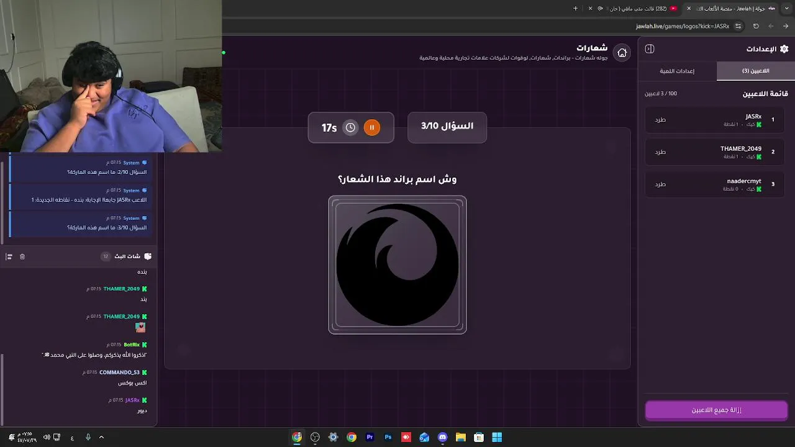Expand system tray hidden icons chevron

click(101, 437)
